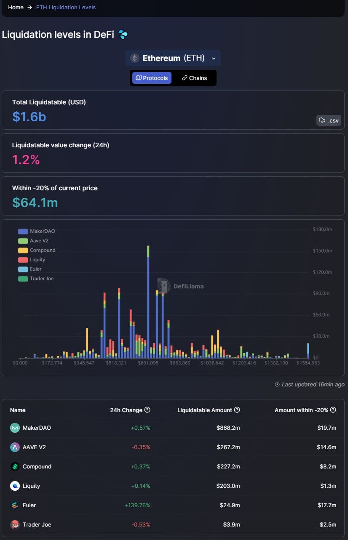Click the water drops emoji beside title
This screenshot has height=540, width=348.
coord(123,35)
